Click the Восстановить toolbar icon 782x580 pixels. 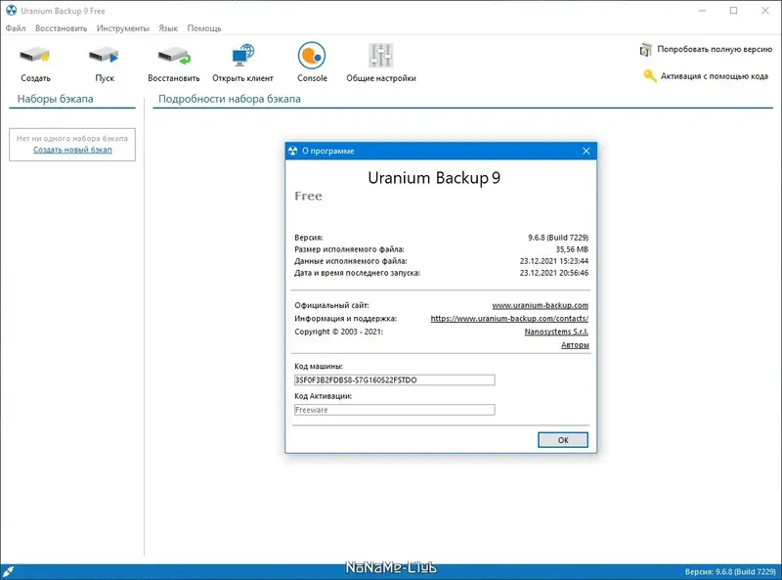(174, 56)
